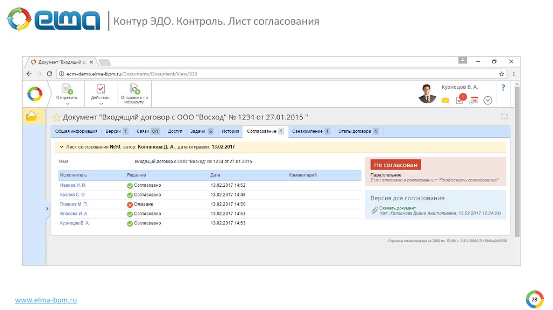Expand the left sidebar with arrow handle
The image size is (553, 310).
click(47, 209)
